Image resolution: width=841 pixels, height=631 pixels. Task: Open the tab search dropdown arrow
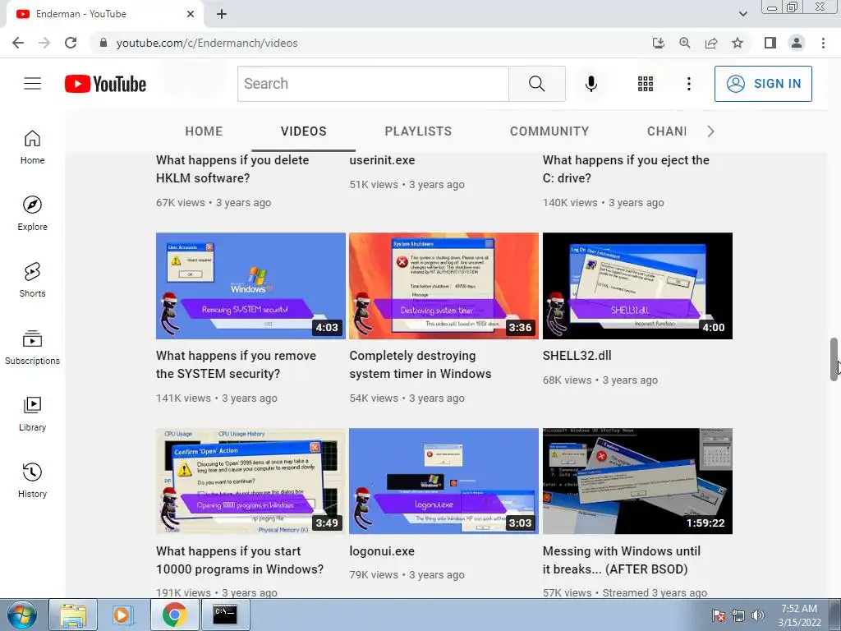742,14
